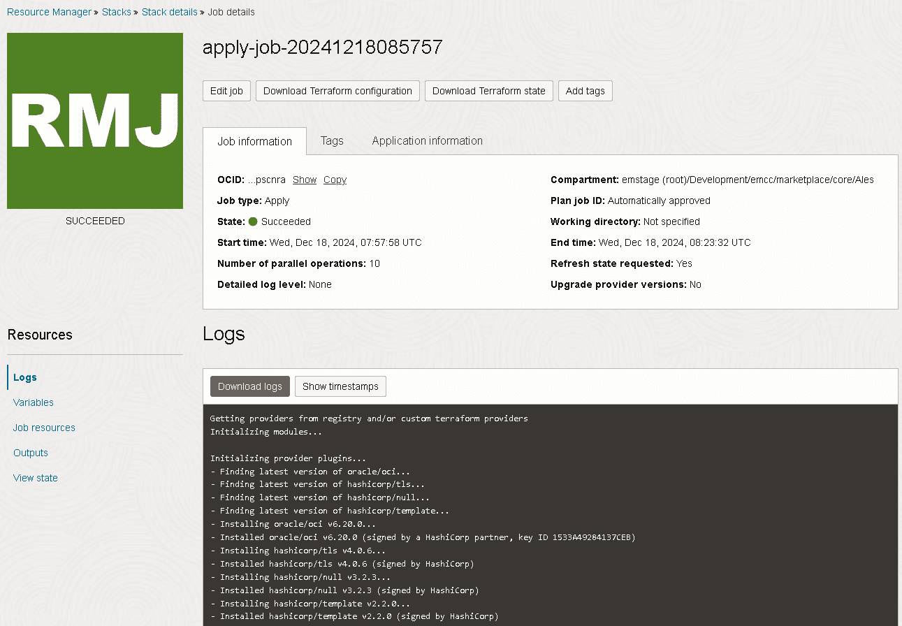Image resolution: width=902 pixels, height=626 pixels.
Task: Click the Number of parallel operations value 10
Action: click(374, 263)
